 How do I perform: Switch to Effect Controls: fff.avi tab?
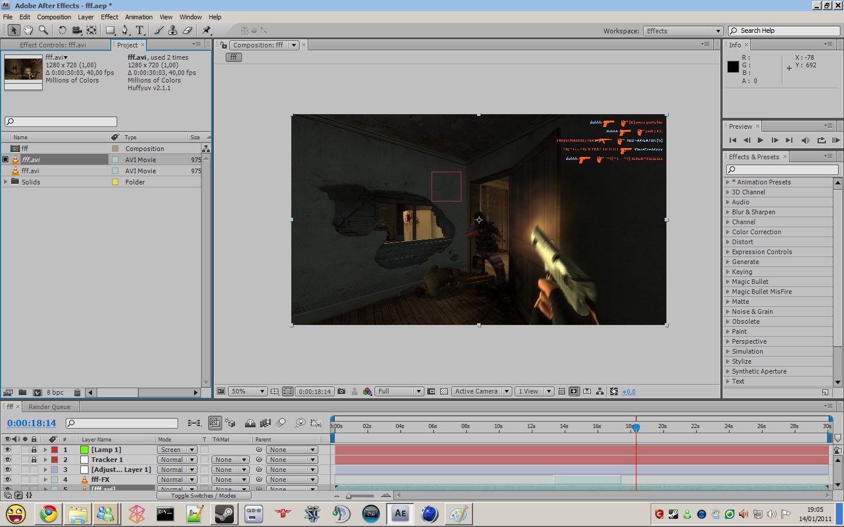pos(53,45)
